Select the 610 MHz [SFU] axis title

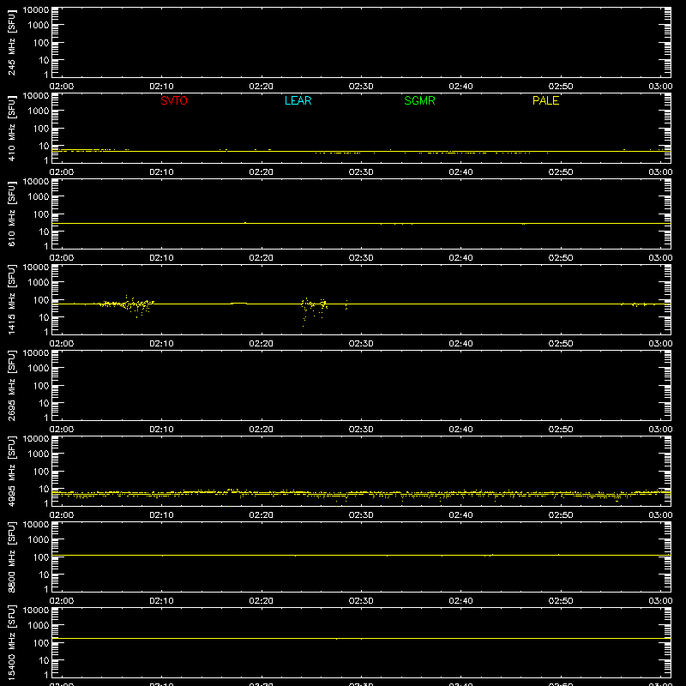point(11,214)
